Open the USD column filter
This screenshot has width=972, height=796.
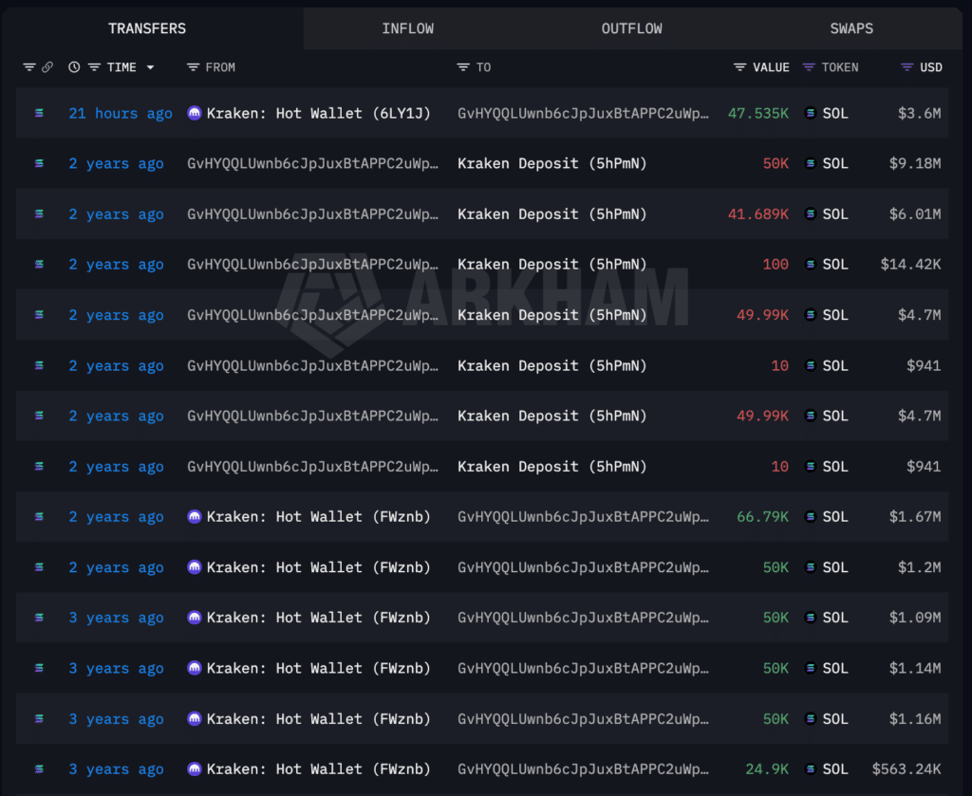[907, 67]
